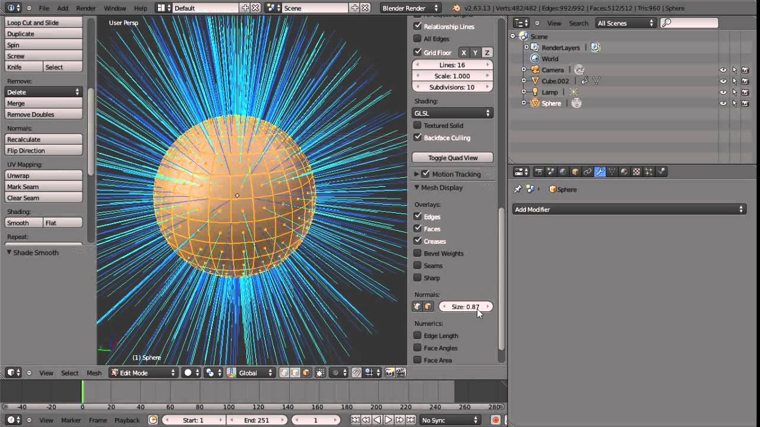Select Vertex select mode in 3D header
The height and width of the screenshot is (427, 760).
pos(284,372)
